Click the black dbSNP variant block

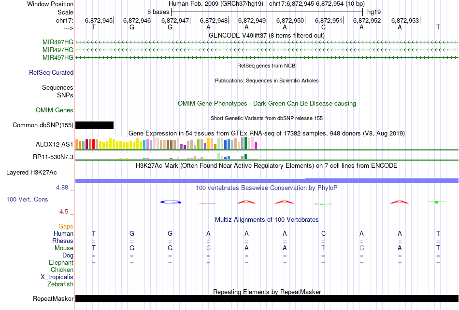(94, 125)
